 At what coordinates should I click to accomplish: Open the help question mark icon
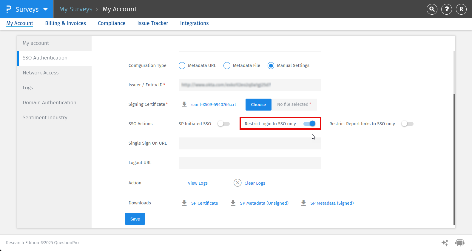point(446,9)
